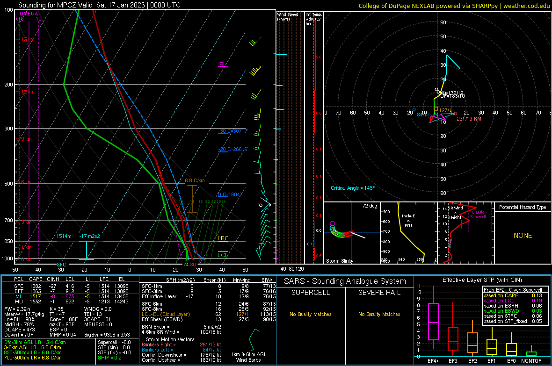Image resolution: width=552 pixels, height=366 pixels.
Task: Select the '6.8 C/km' lapse rate label
Action: [195, 180]
